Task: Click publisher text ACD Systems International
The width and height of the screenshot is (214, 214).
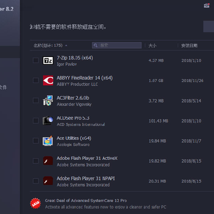Action: [x=81, y=124]
